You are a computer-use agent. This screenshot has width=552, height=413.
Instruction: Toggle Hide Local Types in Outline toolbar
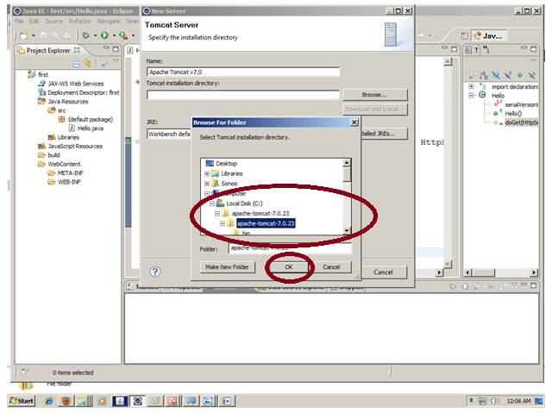coord(531,75)
